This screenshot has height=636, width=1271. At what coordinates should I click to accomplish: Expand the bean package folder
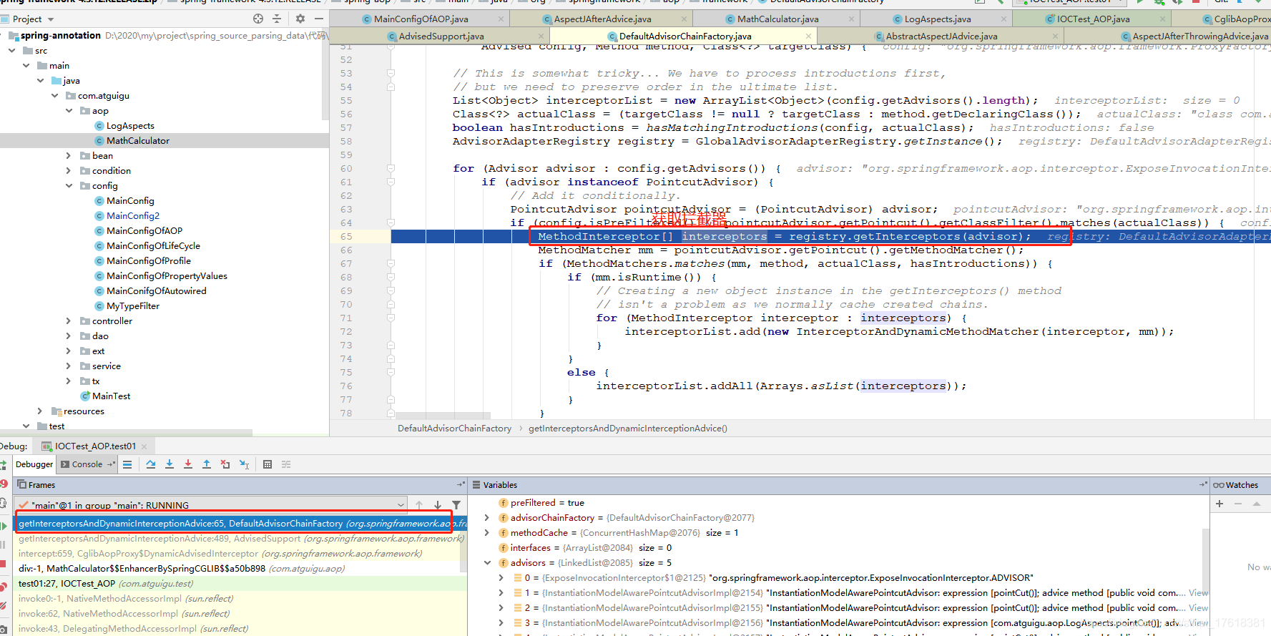tap(69, 156)
